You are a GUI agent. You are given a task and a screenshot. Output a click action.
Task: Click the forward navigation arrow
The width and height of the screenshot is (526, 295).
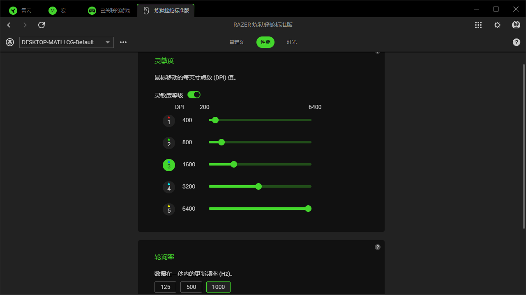[25, 25]
